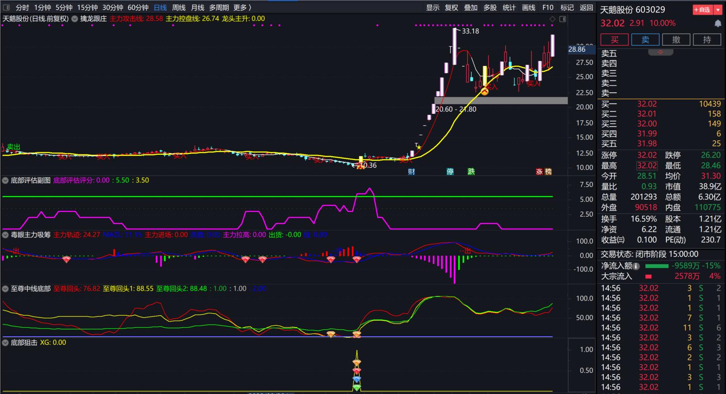Image resolution: width=726 pixels, height=394 pixels.
Task: Select the 日线 daily period tab
Action: click(x=160, y=7)
